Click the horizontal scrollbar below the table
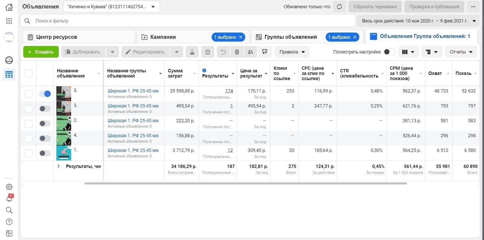 246,183
